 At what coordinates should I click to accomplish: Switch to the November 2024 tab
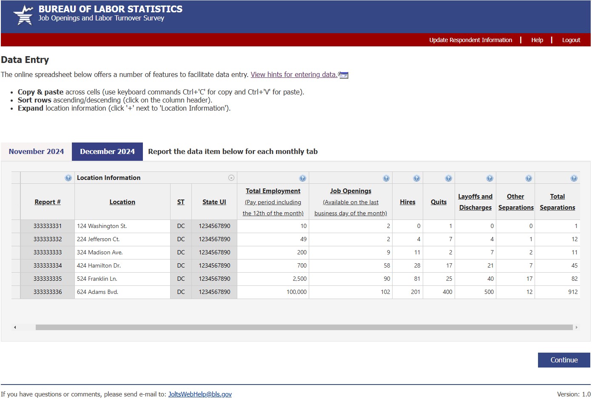(x=37, y=151)
